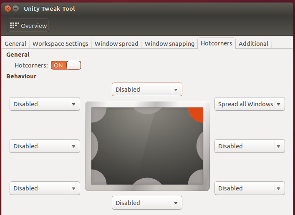Switch to the General tab

(x=15, y=44)
